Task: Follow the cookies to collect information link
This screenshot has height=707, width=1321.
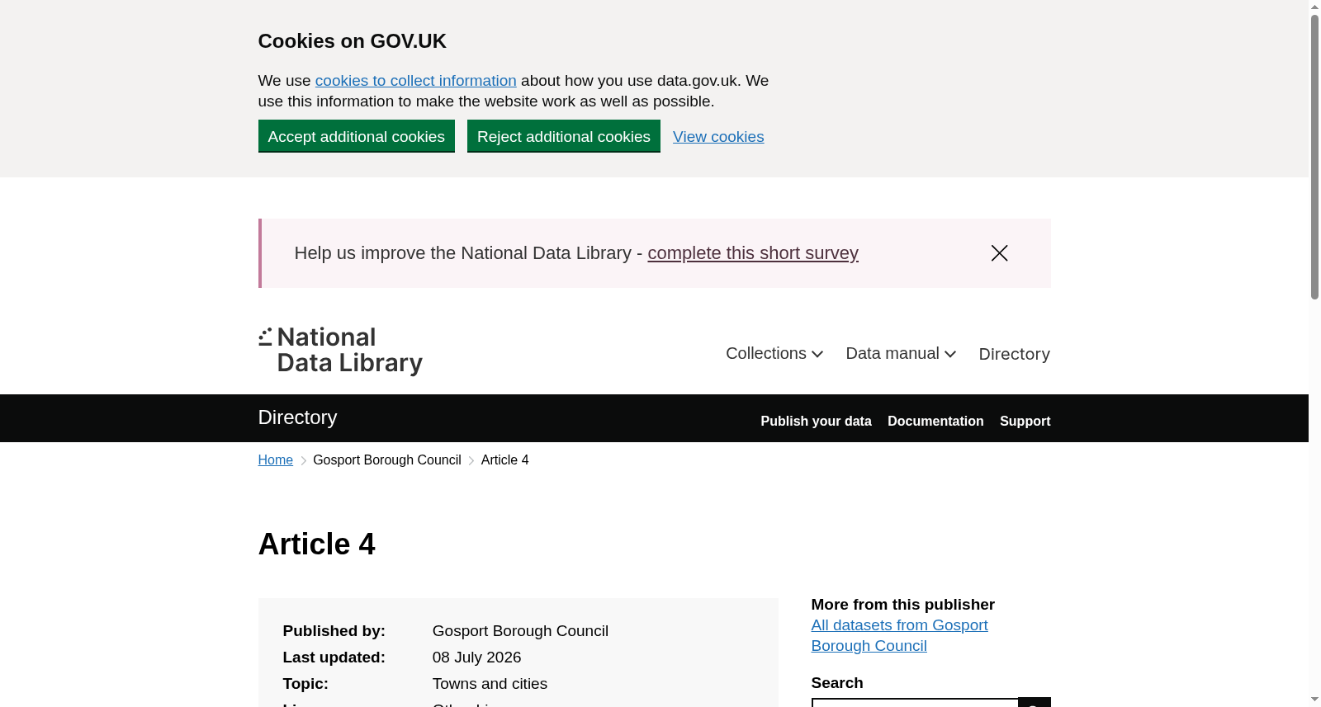Action: click(x=416, y=81)
